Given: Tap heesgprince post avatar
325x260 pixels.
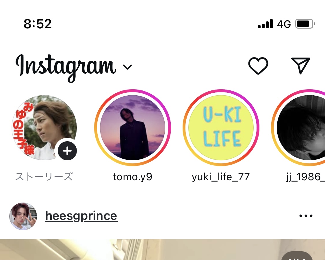Looking at the screenshot, I should tap(23, 216).
